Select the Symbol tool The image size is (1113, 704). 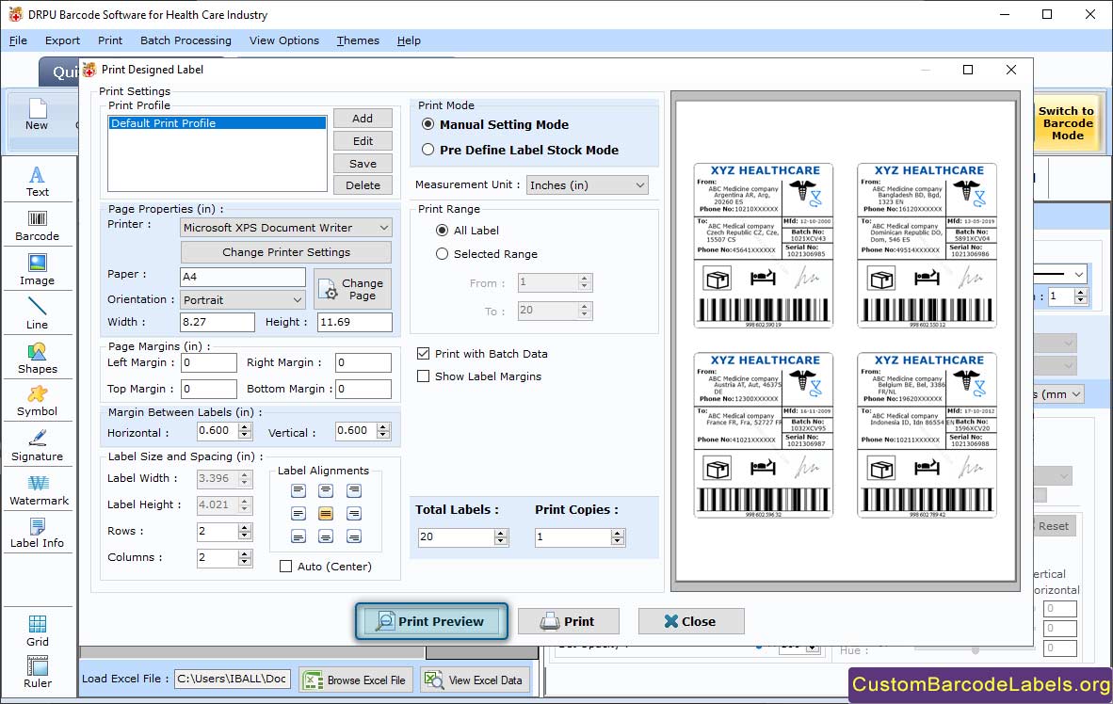pos(37,401)
